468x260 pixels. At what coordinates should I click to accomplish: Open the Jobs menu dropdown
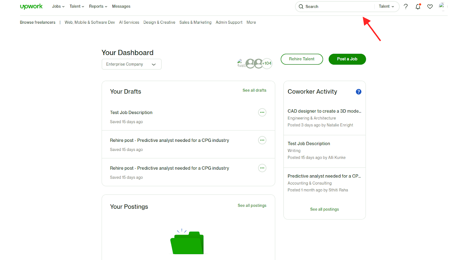pyautogui.click(x=58, y=6)
